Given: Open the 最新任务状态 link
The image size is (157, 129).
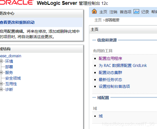Looking at the screenshot, I should click(110, 79).
